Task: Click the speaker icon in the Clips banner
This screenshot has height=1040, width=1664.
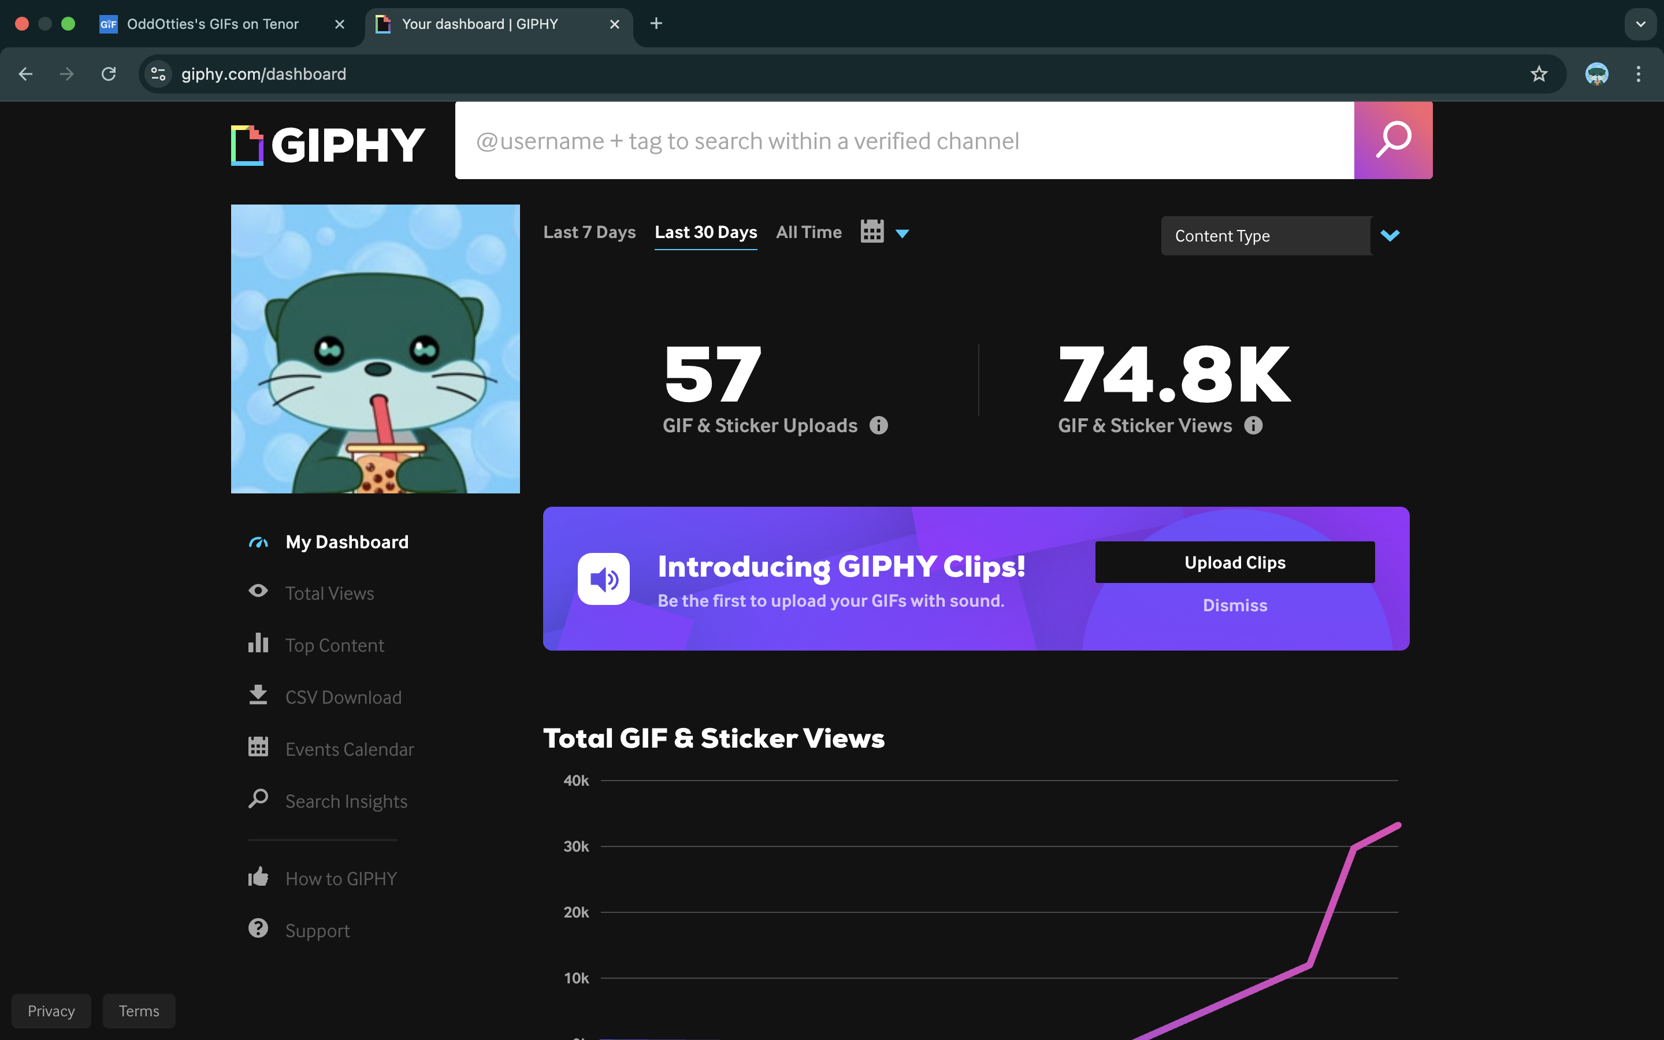Action: click(x=604, y=579)
